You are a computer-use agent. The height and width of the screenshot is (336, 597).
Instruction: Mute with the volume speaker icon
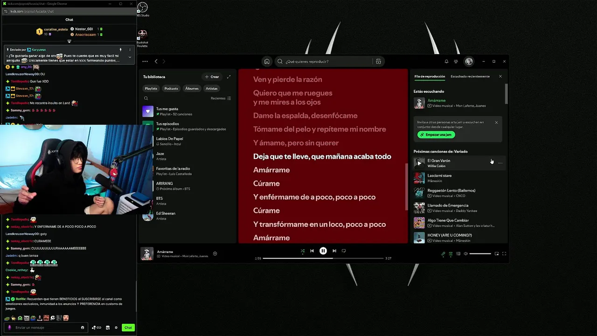pyautogui.click(x=465, y=253)
